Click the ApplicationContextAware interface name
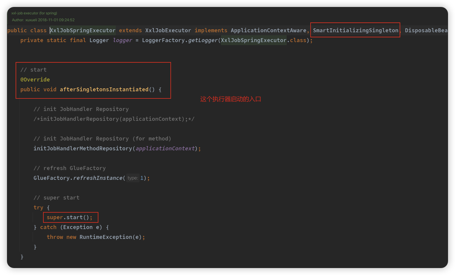 [x=269, y=31]
